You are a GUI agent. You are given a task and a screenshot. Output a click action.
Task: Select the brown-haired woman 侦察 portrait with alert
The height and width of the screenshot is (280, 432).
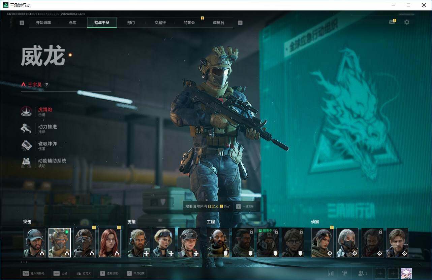click(x=322, y=243)
